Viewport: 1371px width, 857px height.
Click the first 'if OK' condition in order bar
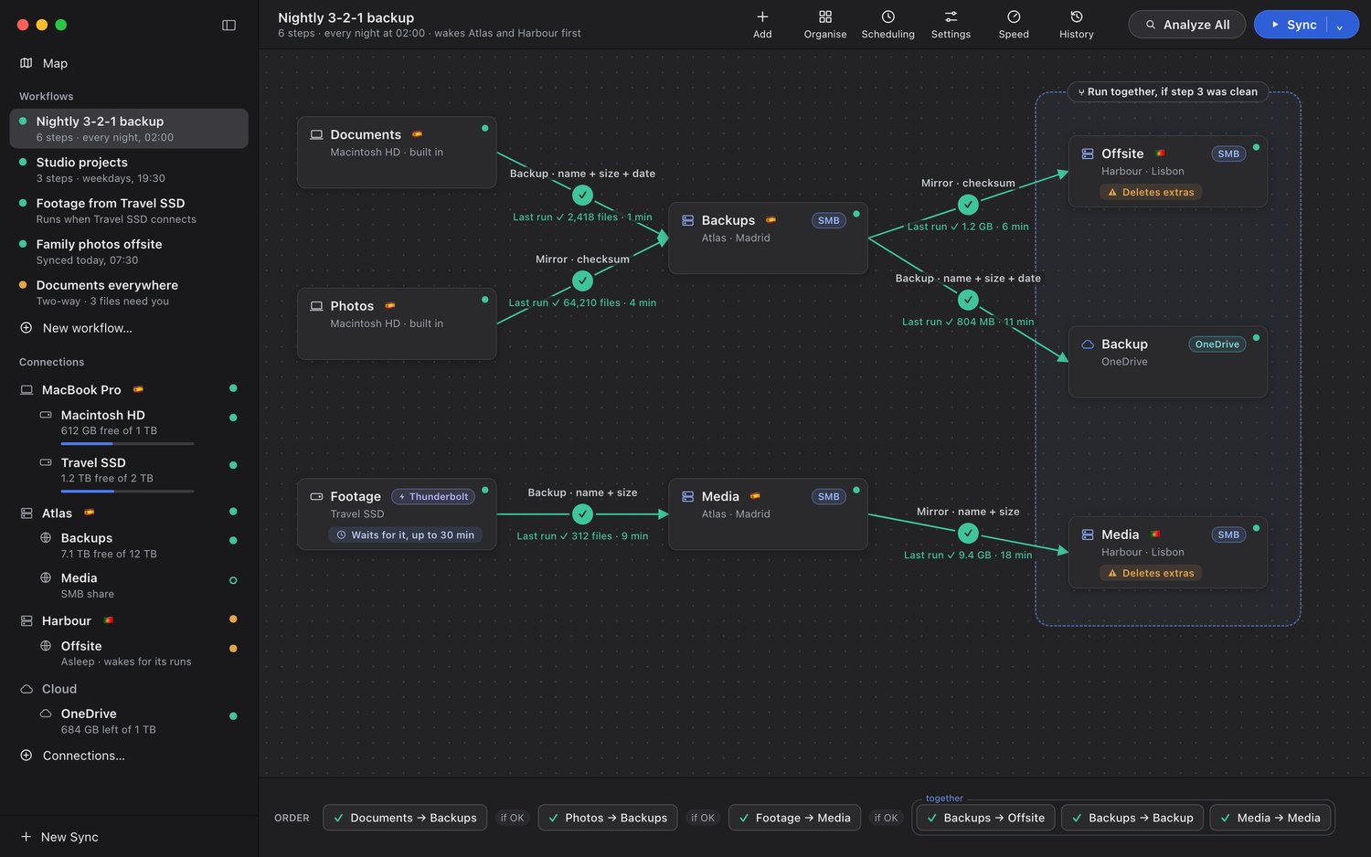pyautogui.click(x=512, y=818)
